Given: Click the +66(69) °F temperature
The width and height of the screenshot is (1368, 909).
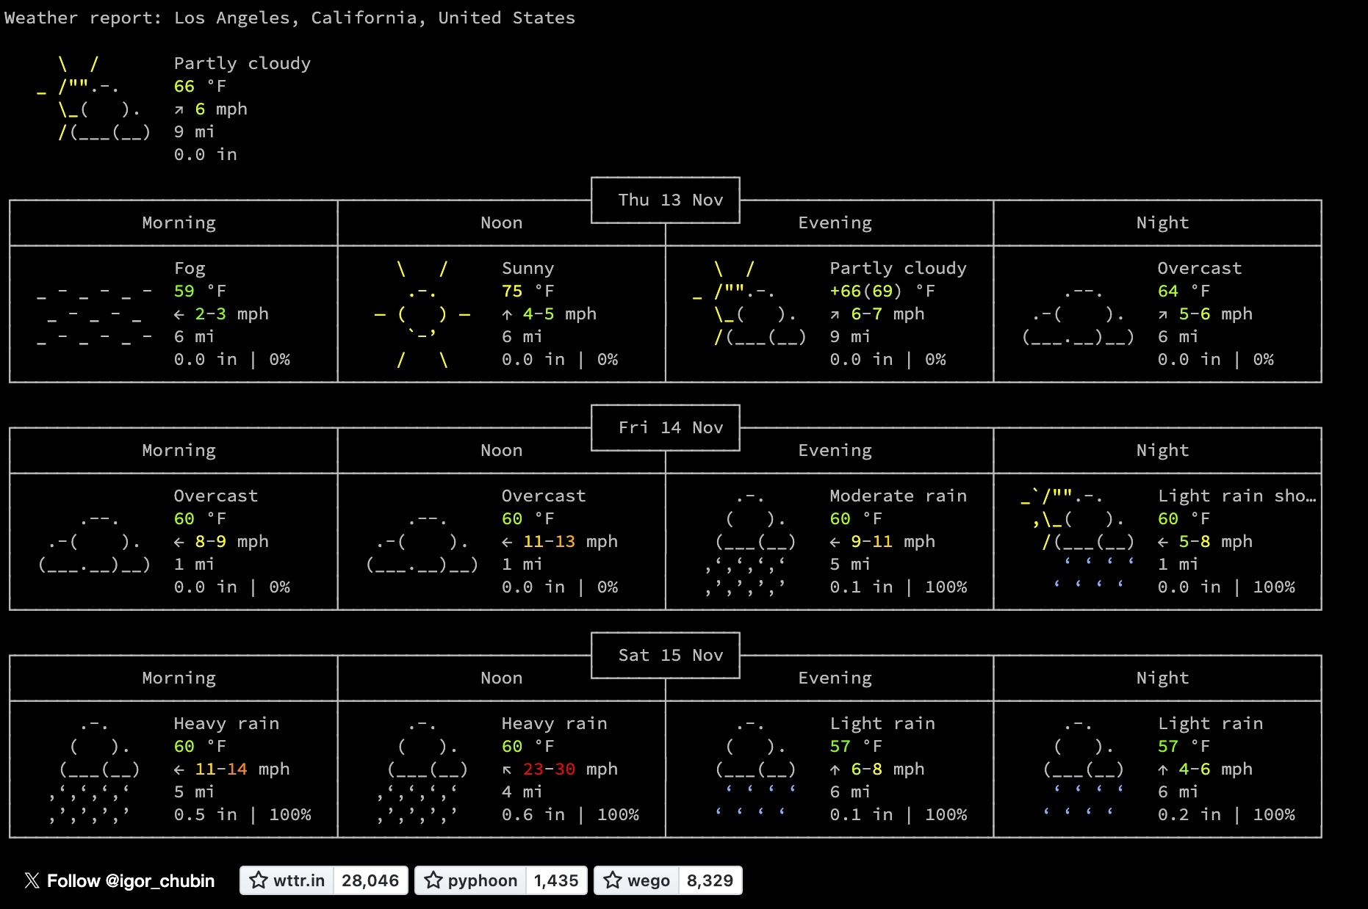Looking at the screenshot, I should tap(882, 291).
